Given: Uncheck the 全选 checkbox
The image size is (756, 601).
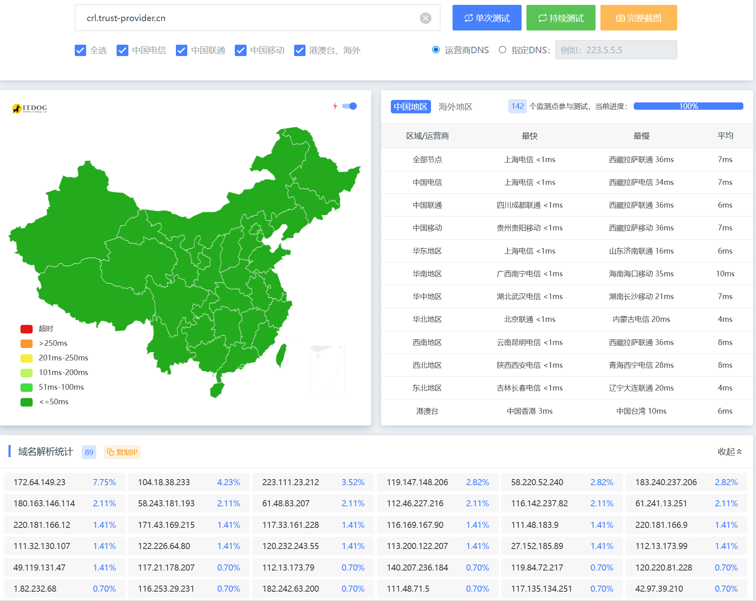Looking at the screenshot, I should 80,50.
